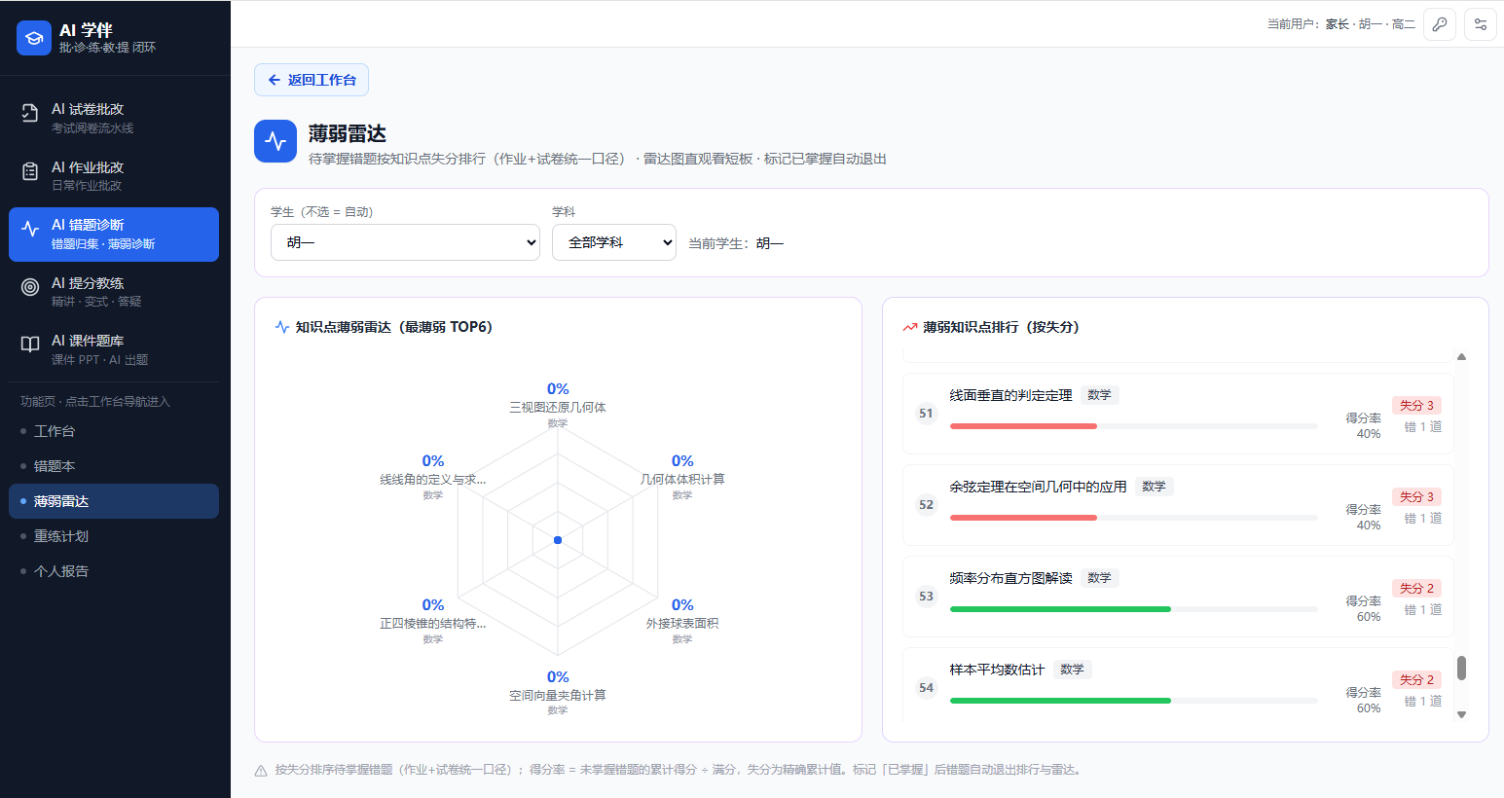
Task: Click the red trend icon beside 薄弱知识点排行
Action: [910, 327]
